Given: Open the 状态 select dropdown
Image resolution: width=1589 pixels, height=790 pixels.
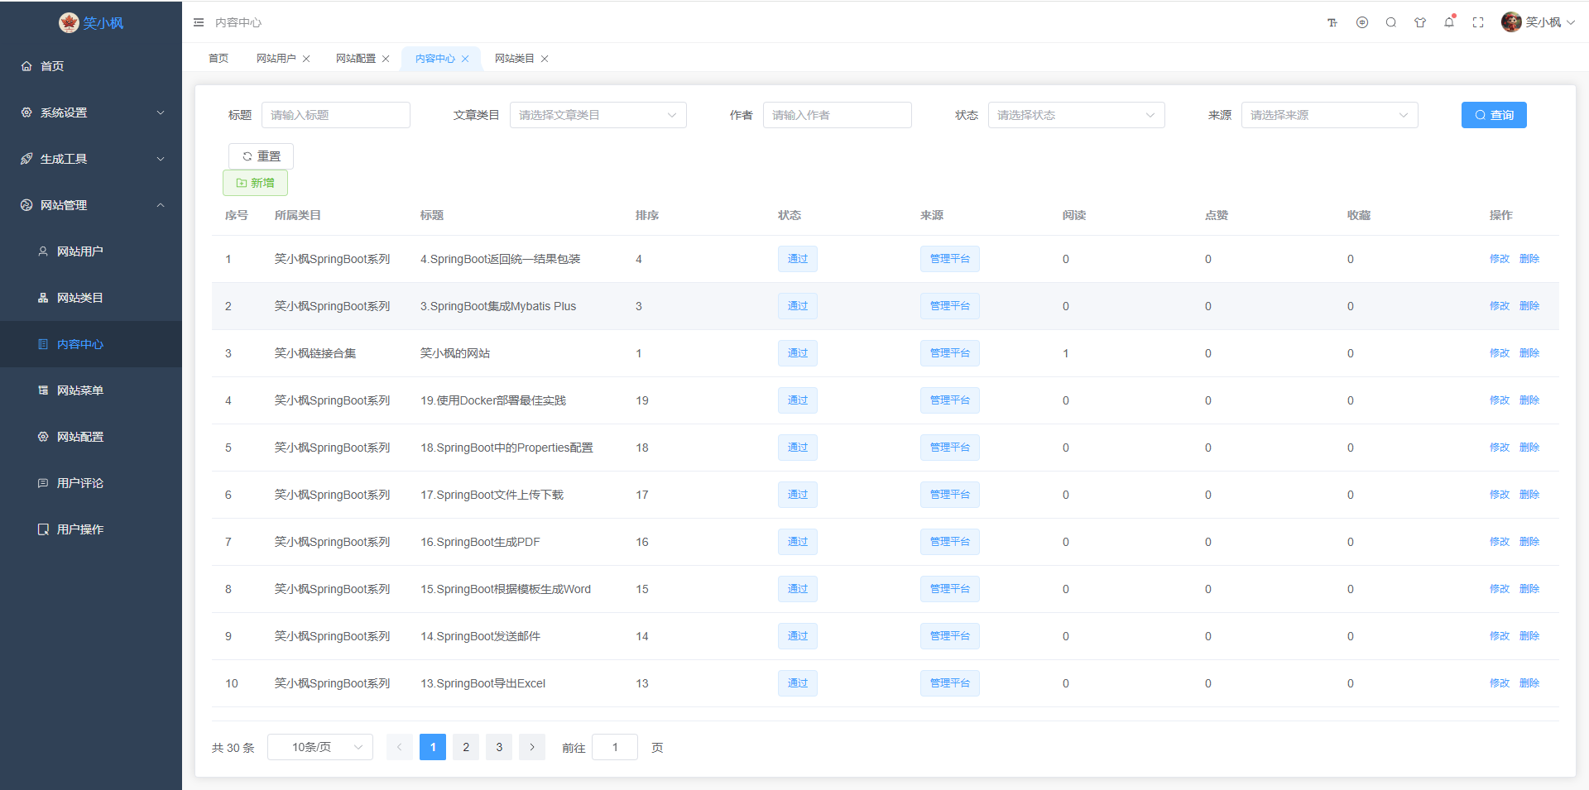Looking at the screenshot, I should [x=1076, y=115].
